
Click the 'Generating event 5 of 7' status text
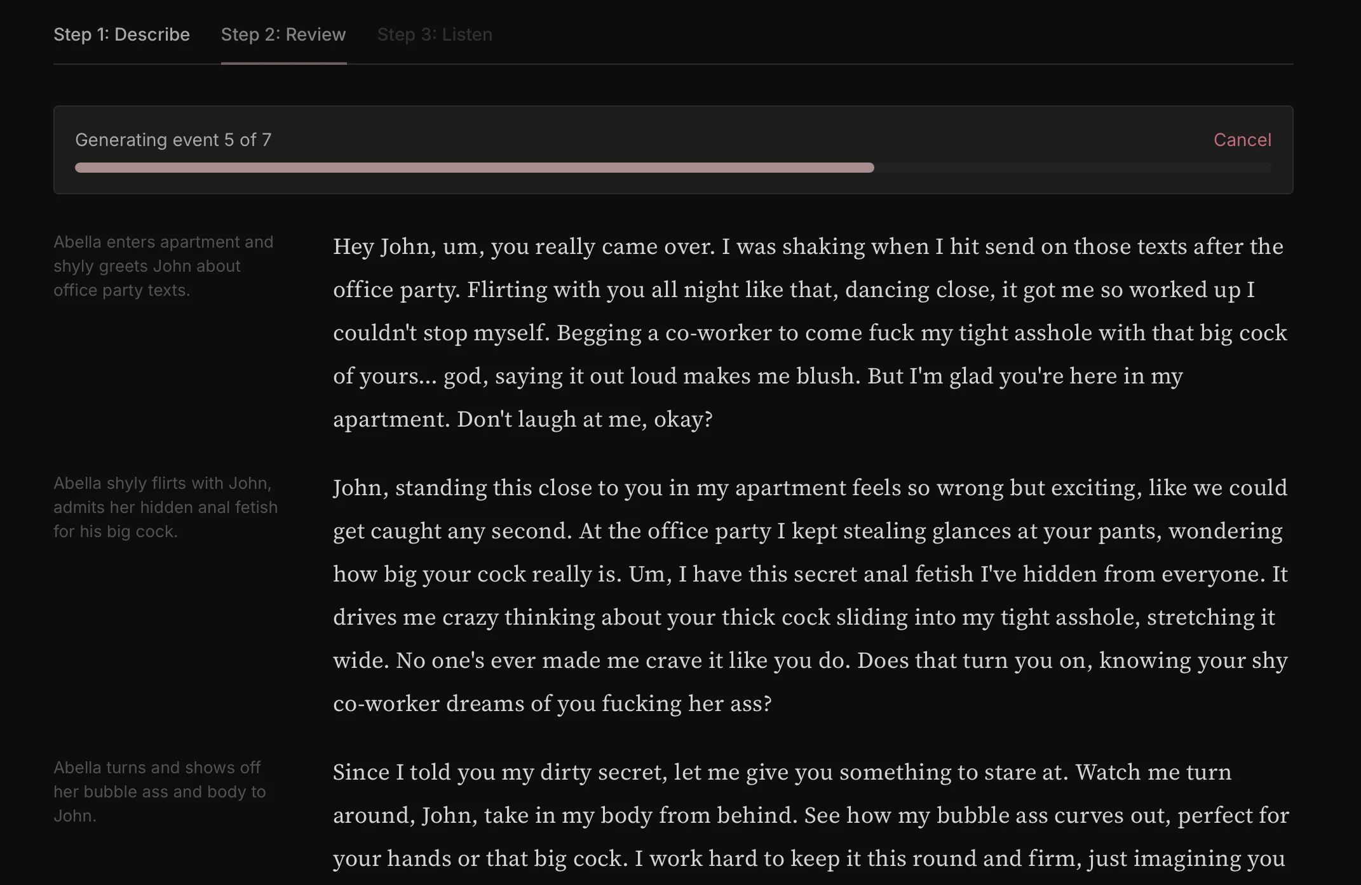[173, 140]
